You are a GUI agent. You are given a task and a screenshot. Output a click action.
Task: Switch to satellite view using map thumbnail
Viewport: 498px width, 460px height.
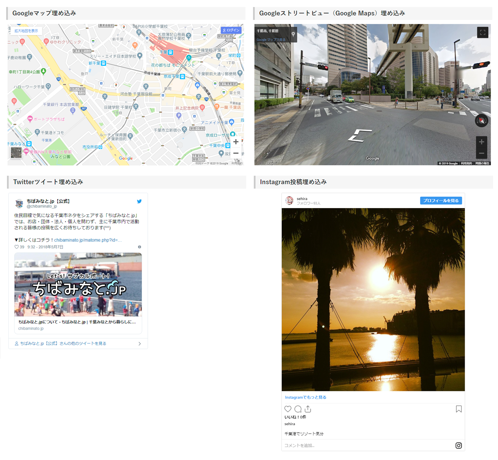click(16, 153)
